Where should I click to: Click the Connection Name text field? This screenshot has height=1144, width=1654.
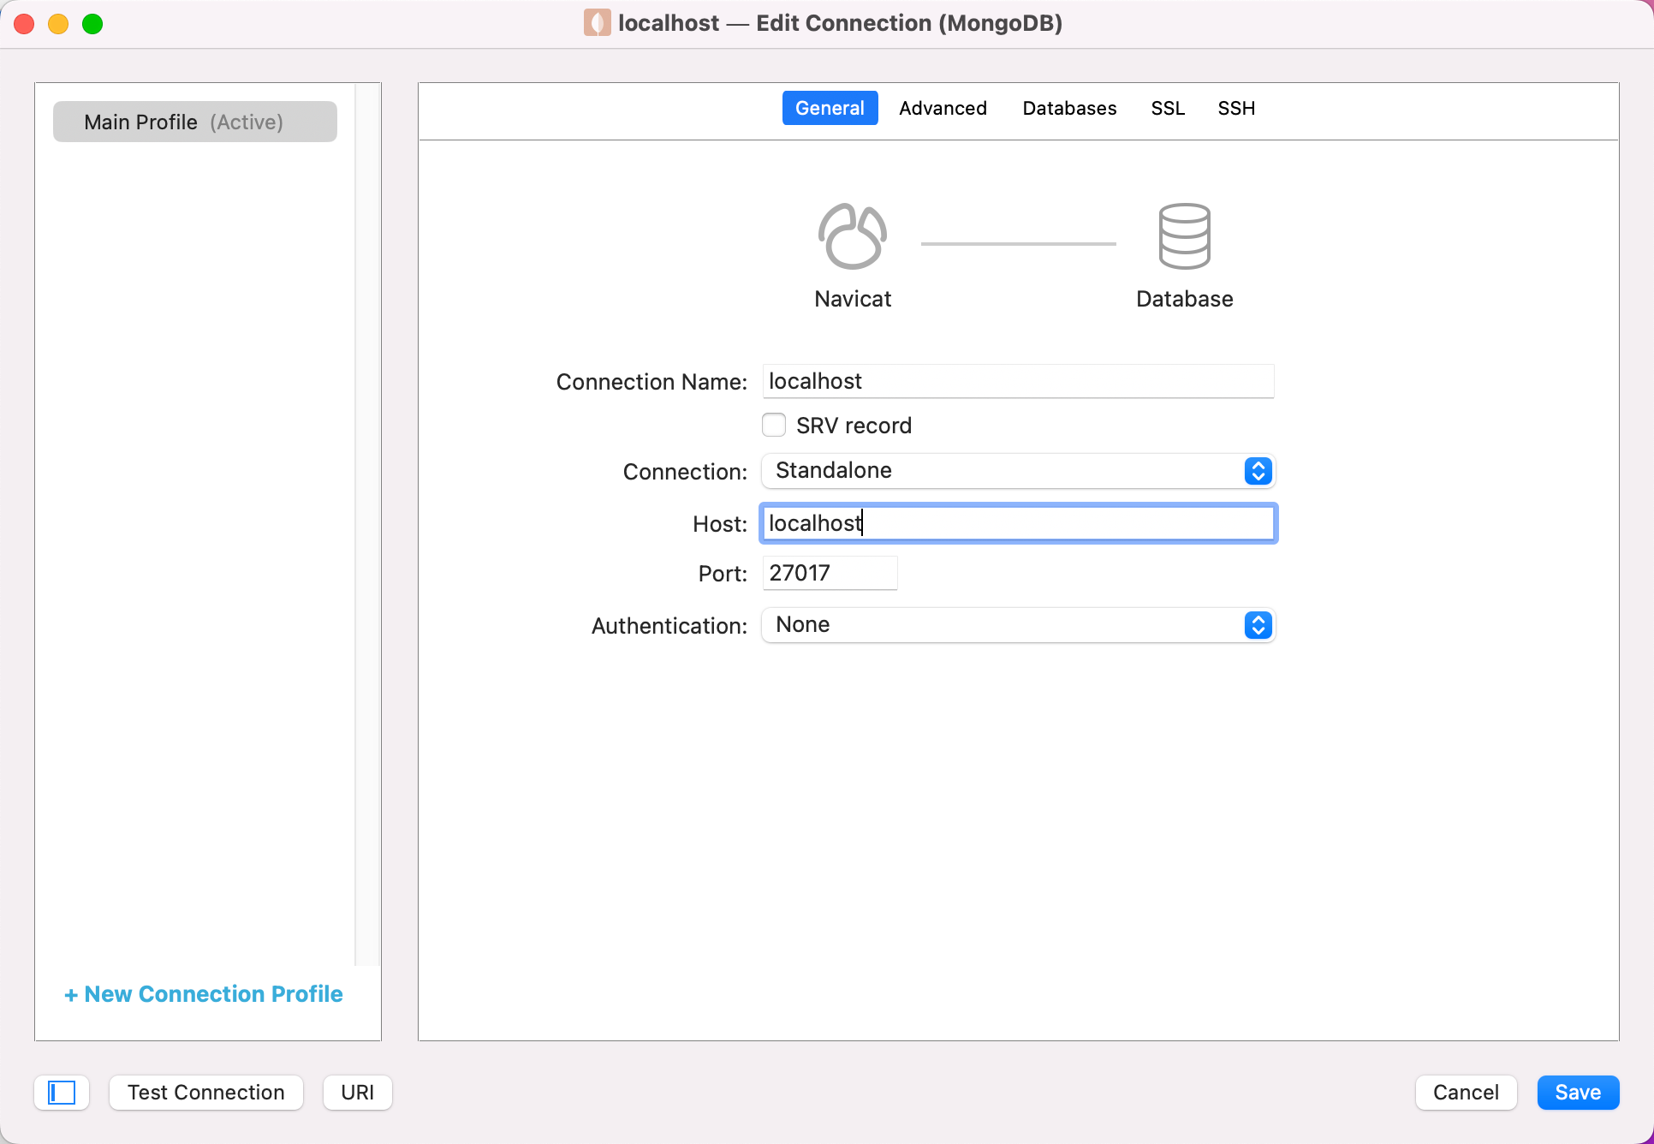click(x=1017, y=381)
